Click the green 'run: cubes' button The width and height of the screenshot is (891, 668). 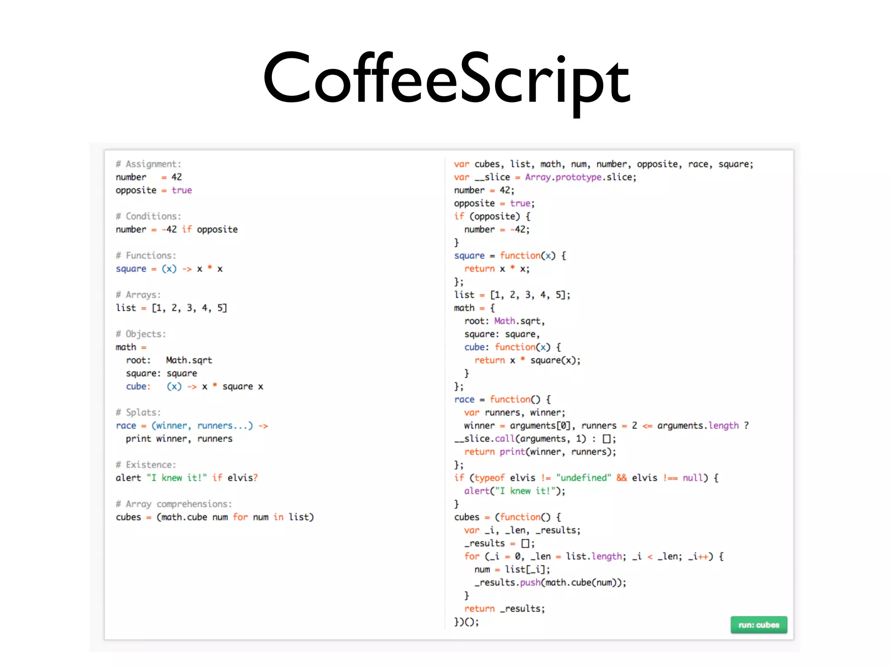pos(759,625)
